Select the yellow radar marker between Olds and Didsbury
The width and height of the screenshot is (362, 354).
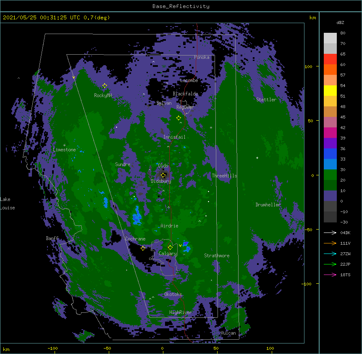[x=163, y=175]
